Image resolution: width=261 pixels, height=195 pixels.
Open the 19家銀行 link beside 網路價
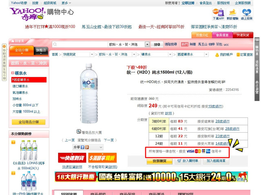click(x=215, y=106)
